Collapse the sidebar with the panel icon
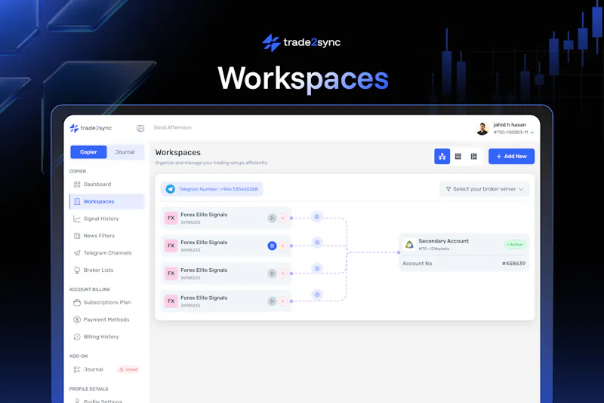The image size is (604, 403). 140,128
